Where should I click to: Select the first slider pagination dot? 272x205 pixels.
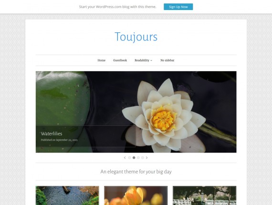[x=129, y=157]
